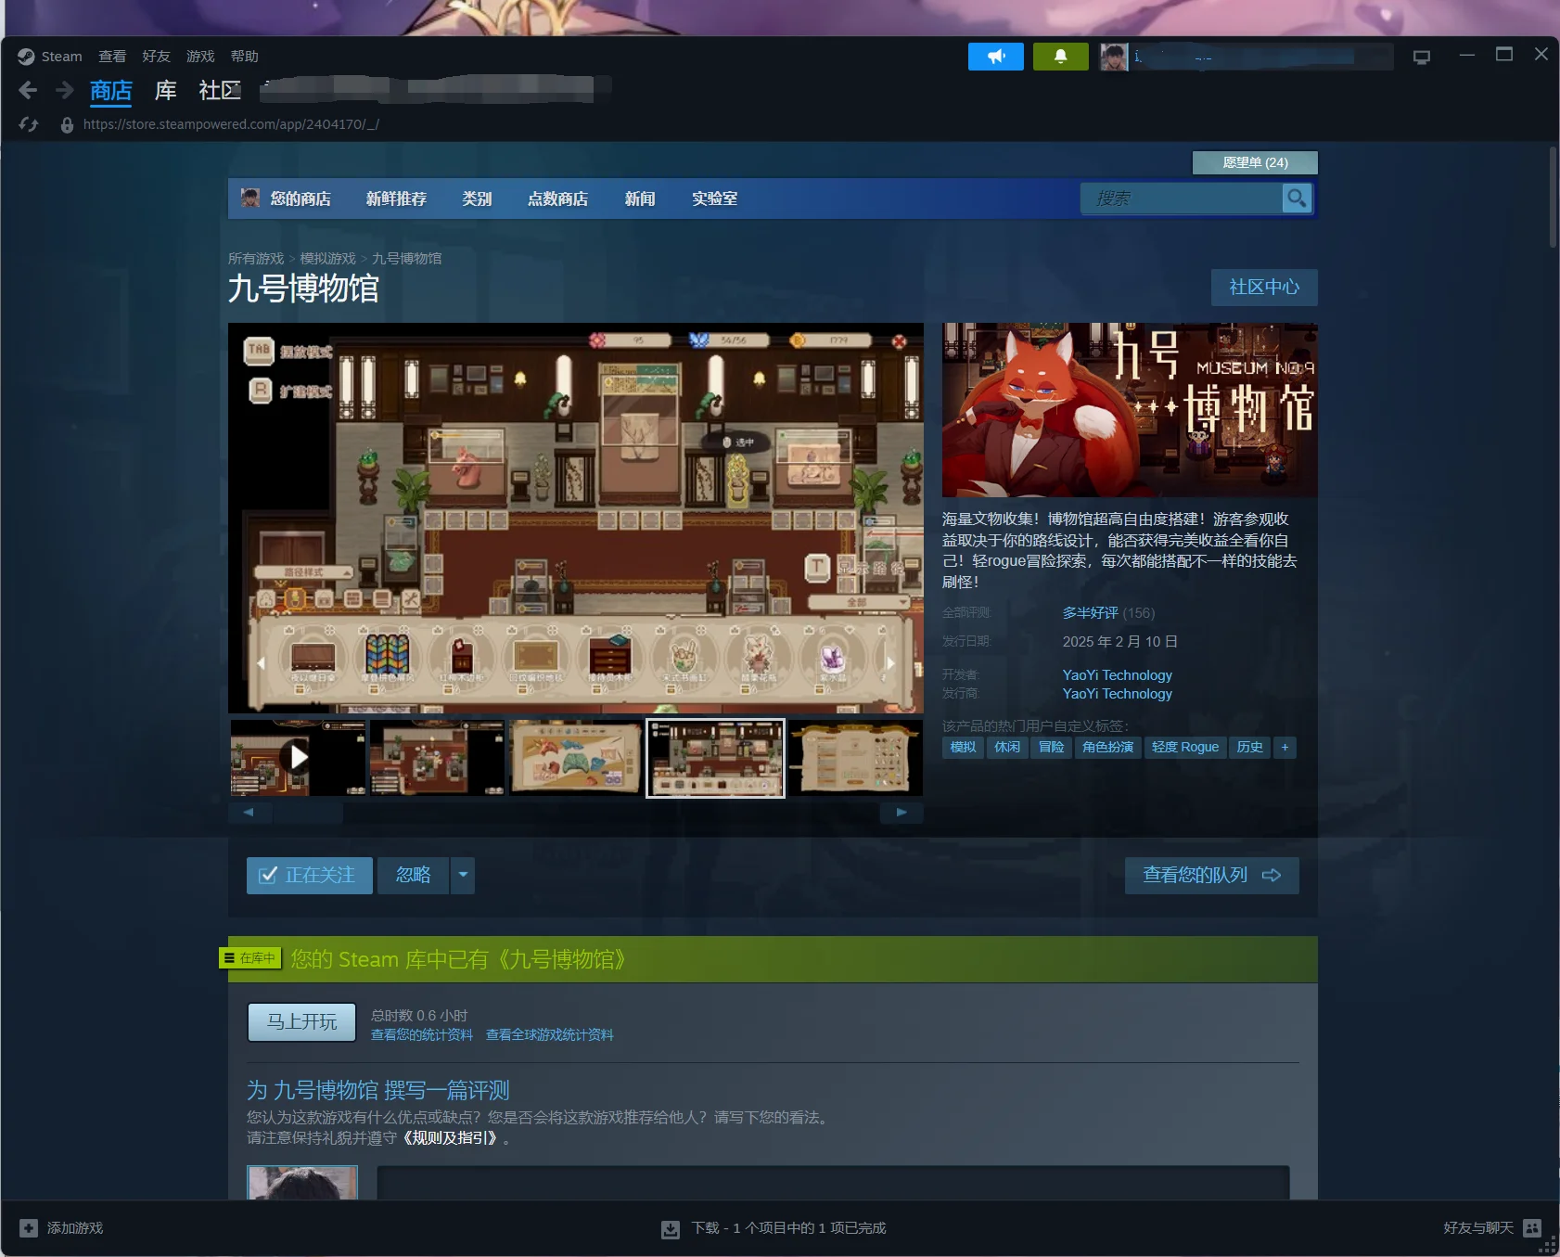Click the 社区中心 button
Viewport: 1560px width, 1257px height.
(1264, 288)
